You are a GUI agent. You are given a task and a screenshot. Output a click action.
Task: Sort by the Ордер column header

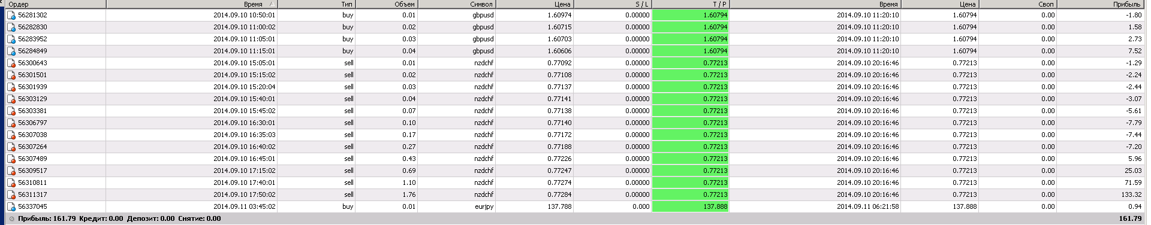pyautogui.click(x=56, y=4)
